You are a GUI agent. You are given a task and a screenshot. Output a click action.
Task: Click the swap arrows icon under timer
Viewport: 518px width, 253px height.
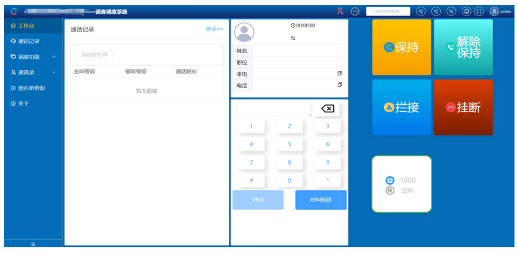pyautogui.click(x=293, y=38)
